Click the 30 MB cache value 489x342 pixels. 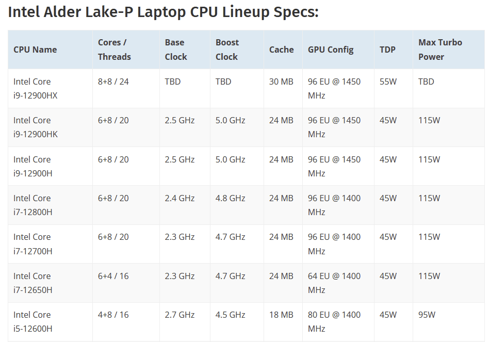click(x=281, y=82)
